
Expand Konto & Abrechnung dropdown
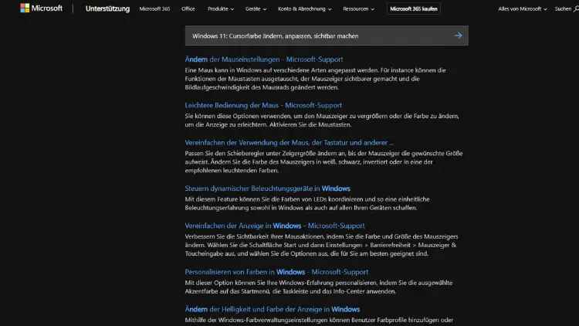pos(305,8)
